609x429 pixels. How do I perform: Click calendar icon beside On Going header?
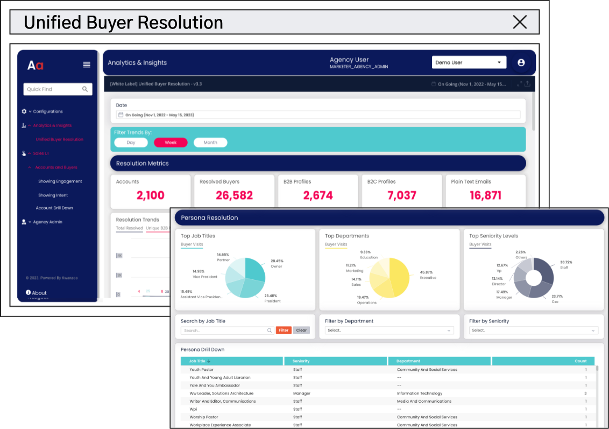pos(434,84)
